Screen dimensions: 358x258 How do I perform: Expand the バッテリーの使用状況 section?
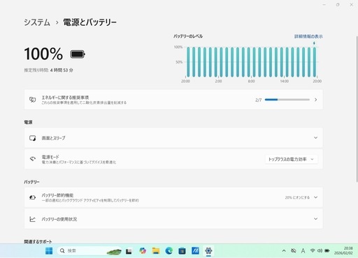[173, 219]
